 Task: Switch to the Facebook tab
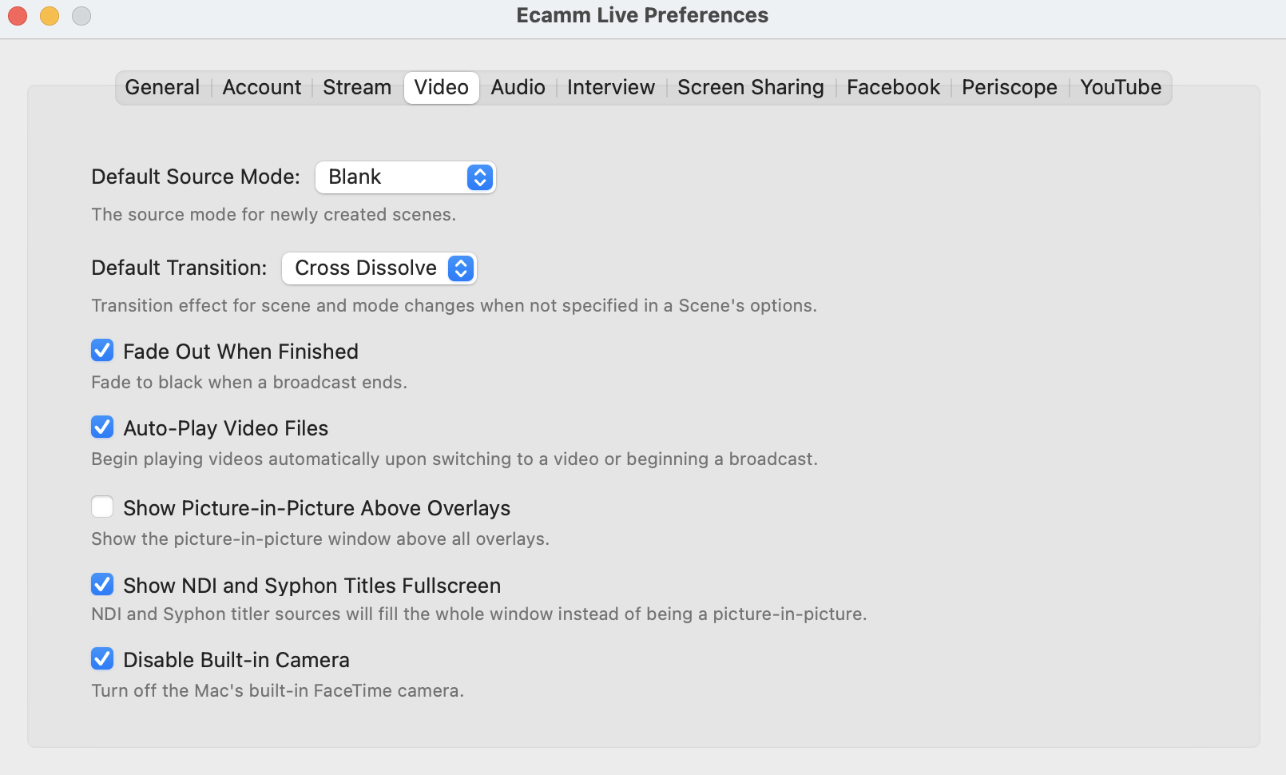pos(892,87)
